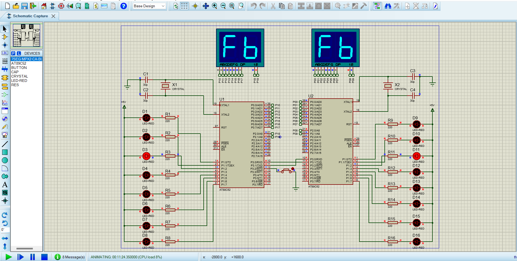Select the 2D Graphics Line tool
The image size is (517, 261).
(5, 144)
